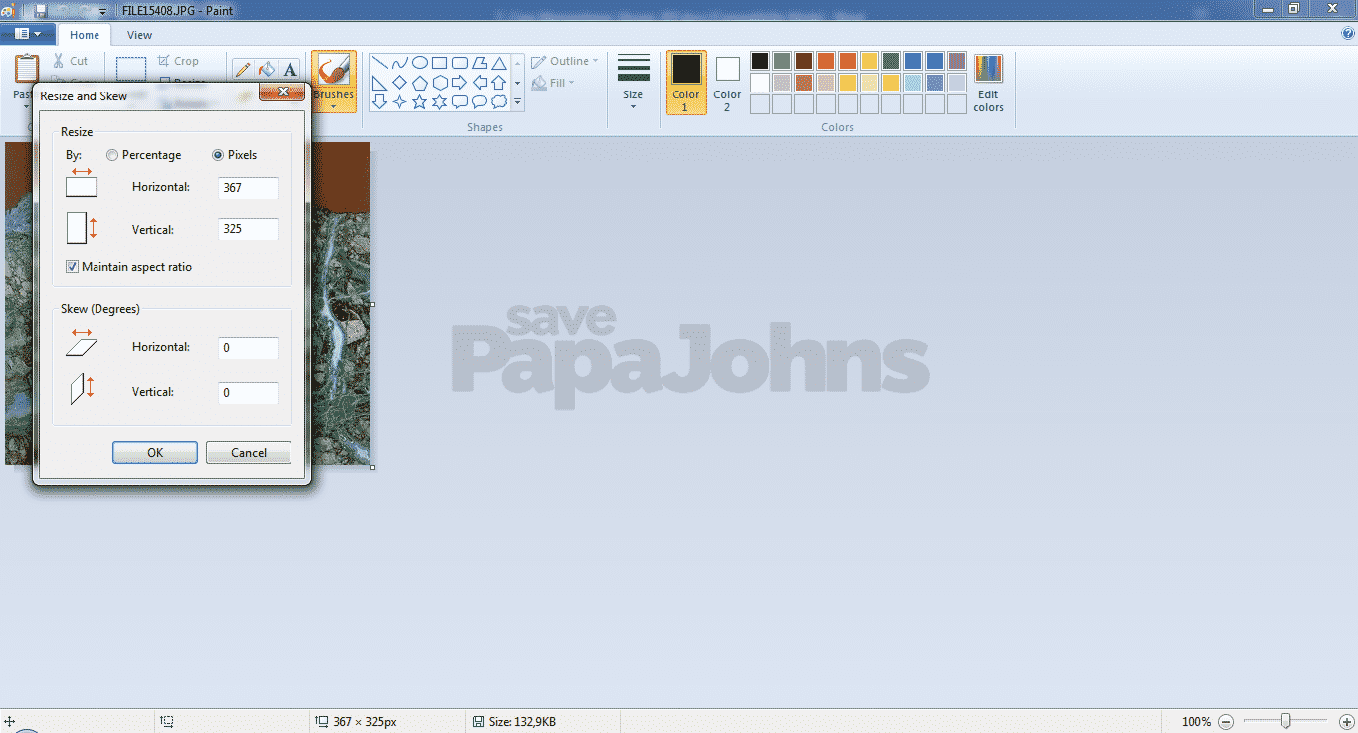1358x733 pixels.
Task: Click Cancel in Resize and Skew
Action: 249,452
